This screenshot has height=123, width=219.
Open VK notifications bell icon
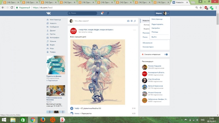click(102, 13)
